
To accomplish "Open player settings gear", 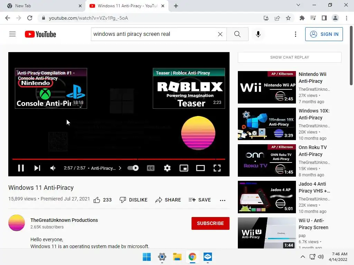I will pyautogui.click(x=167, y=168).
